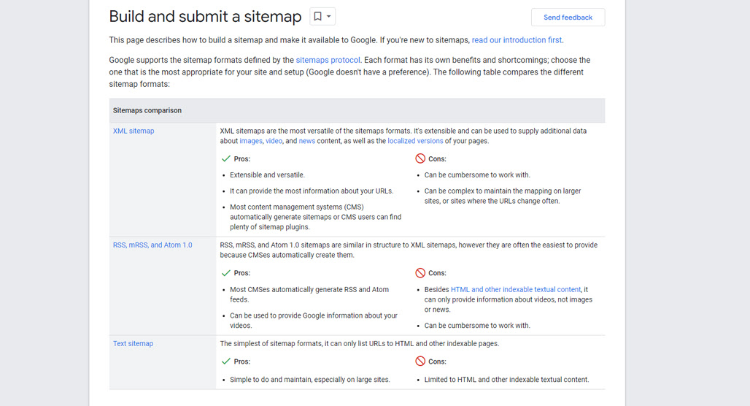Screen dimensions: 750x406
Task: Click the red Cons icon in XML row
Action: tap(420, 158)
